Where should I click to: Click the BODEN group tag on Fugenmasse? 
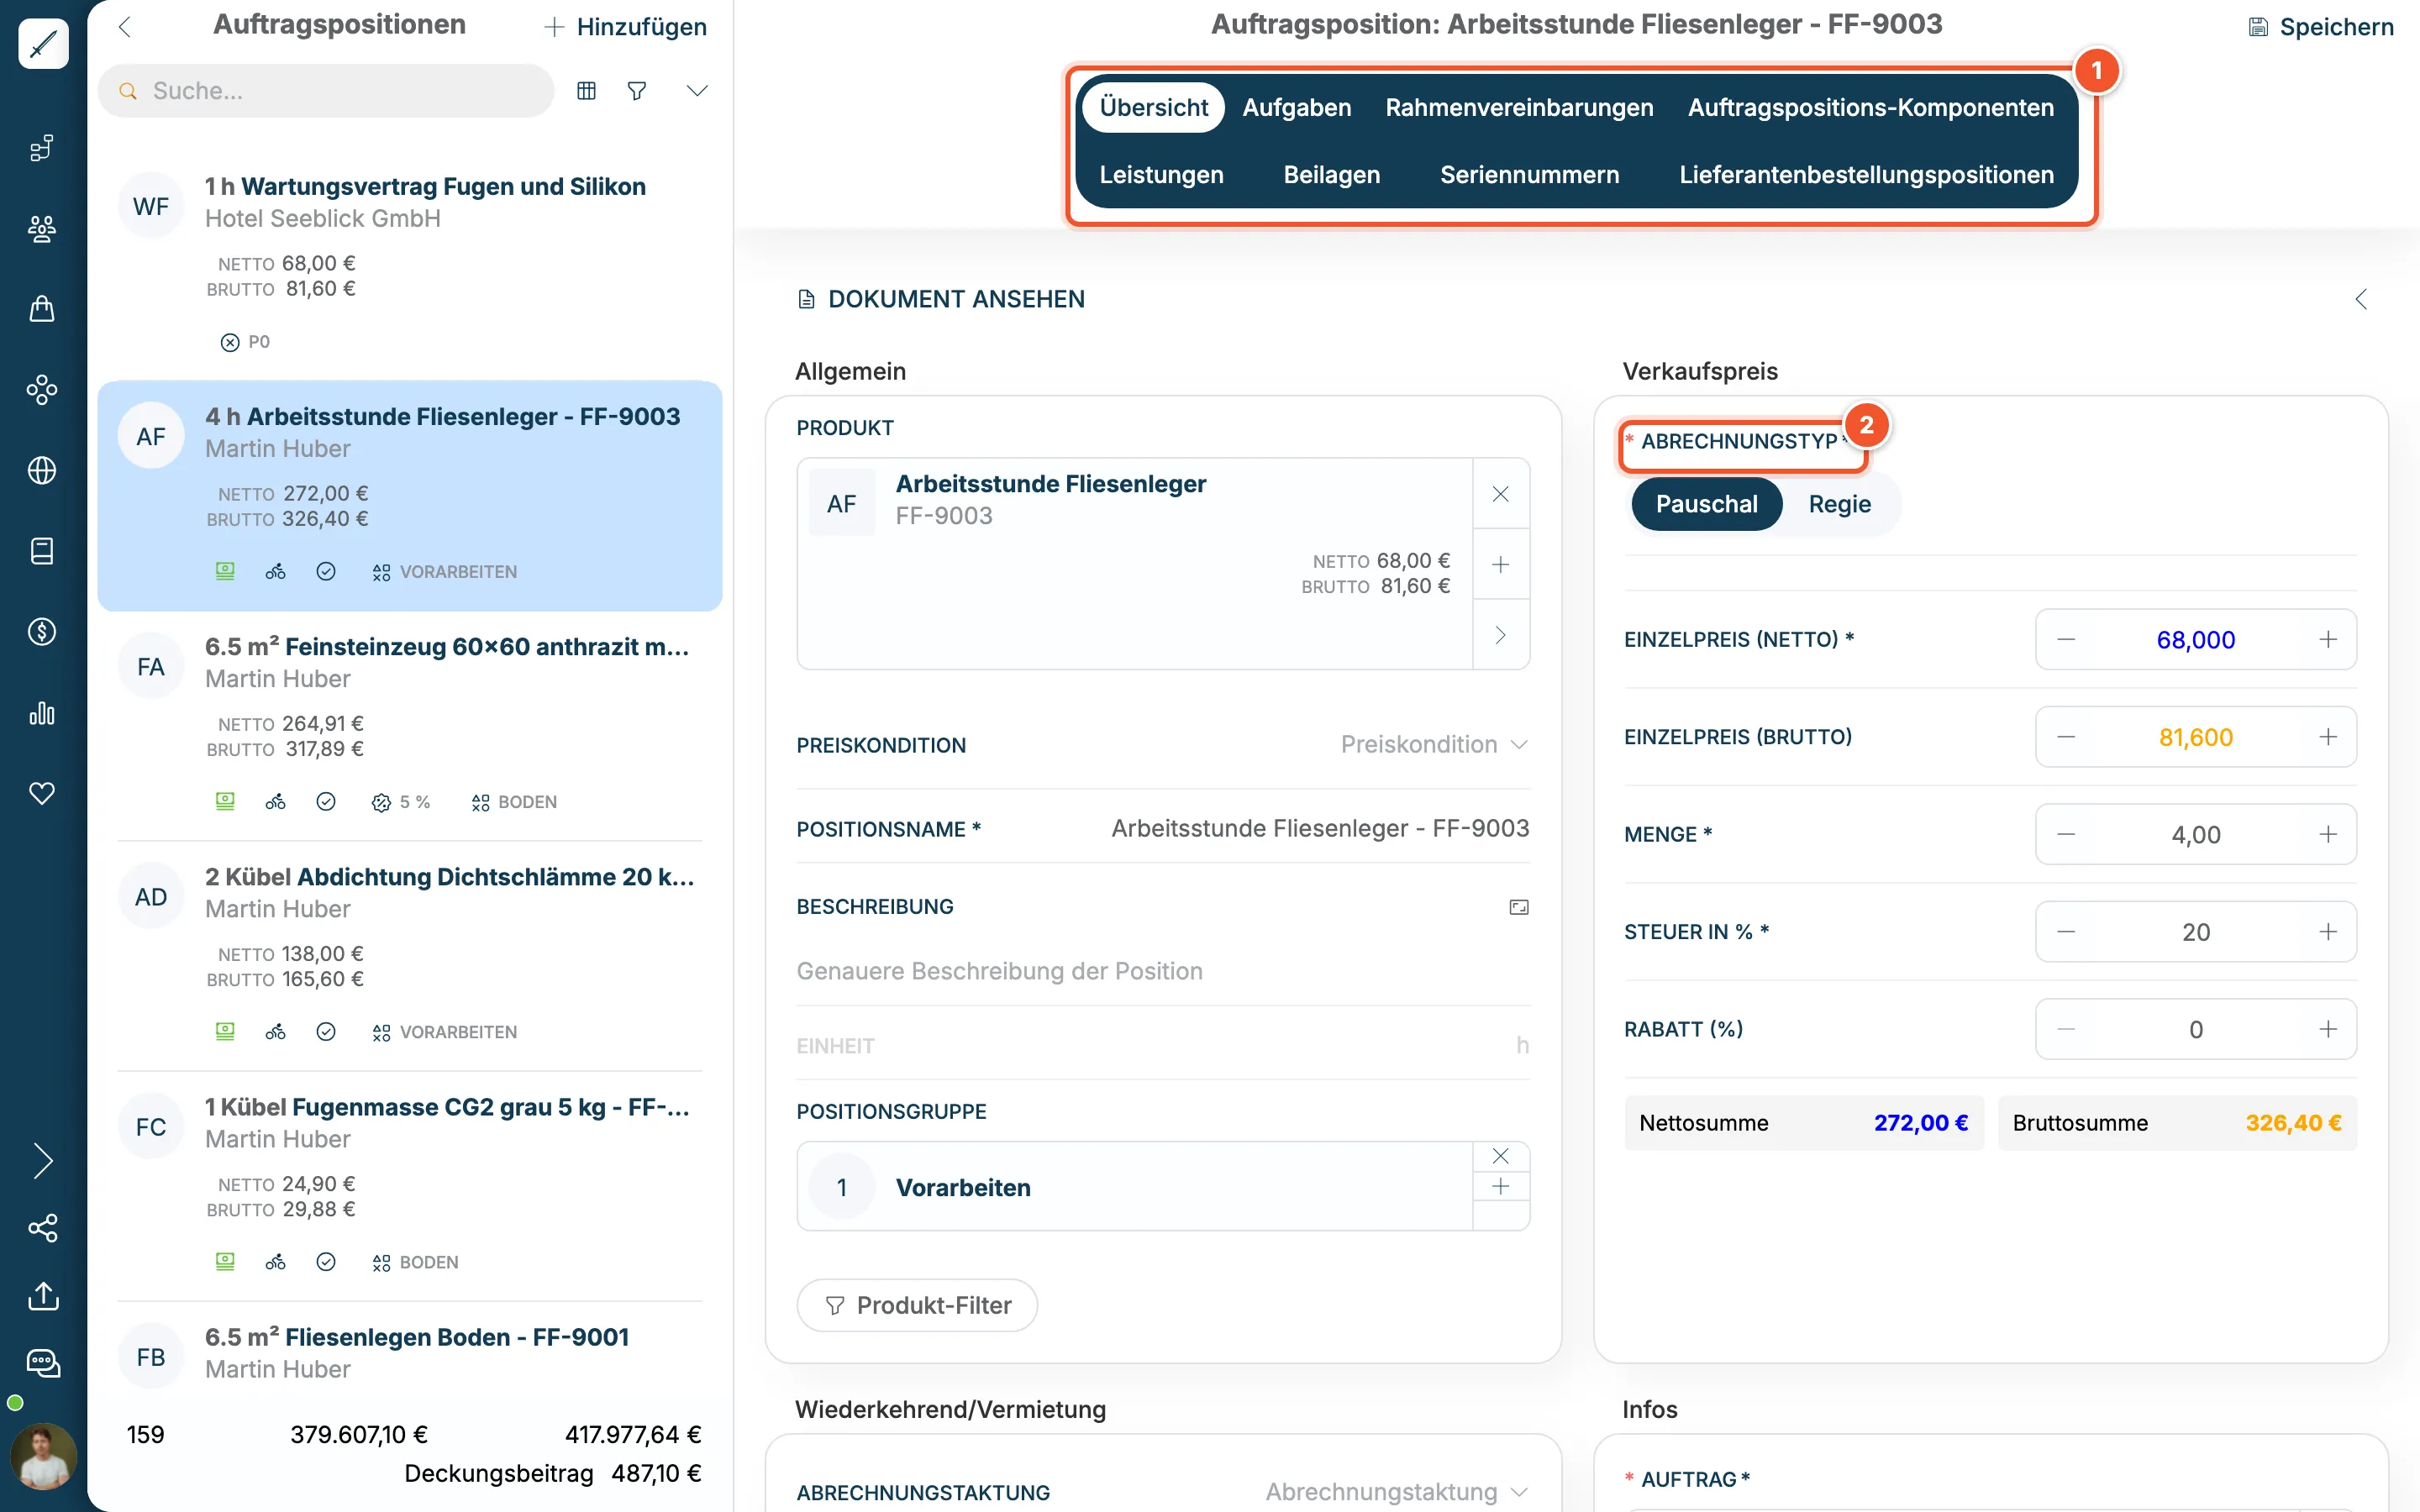(415, 1262)
